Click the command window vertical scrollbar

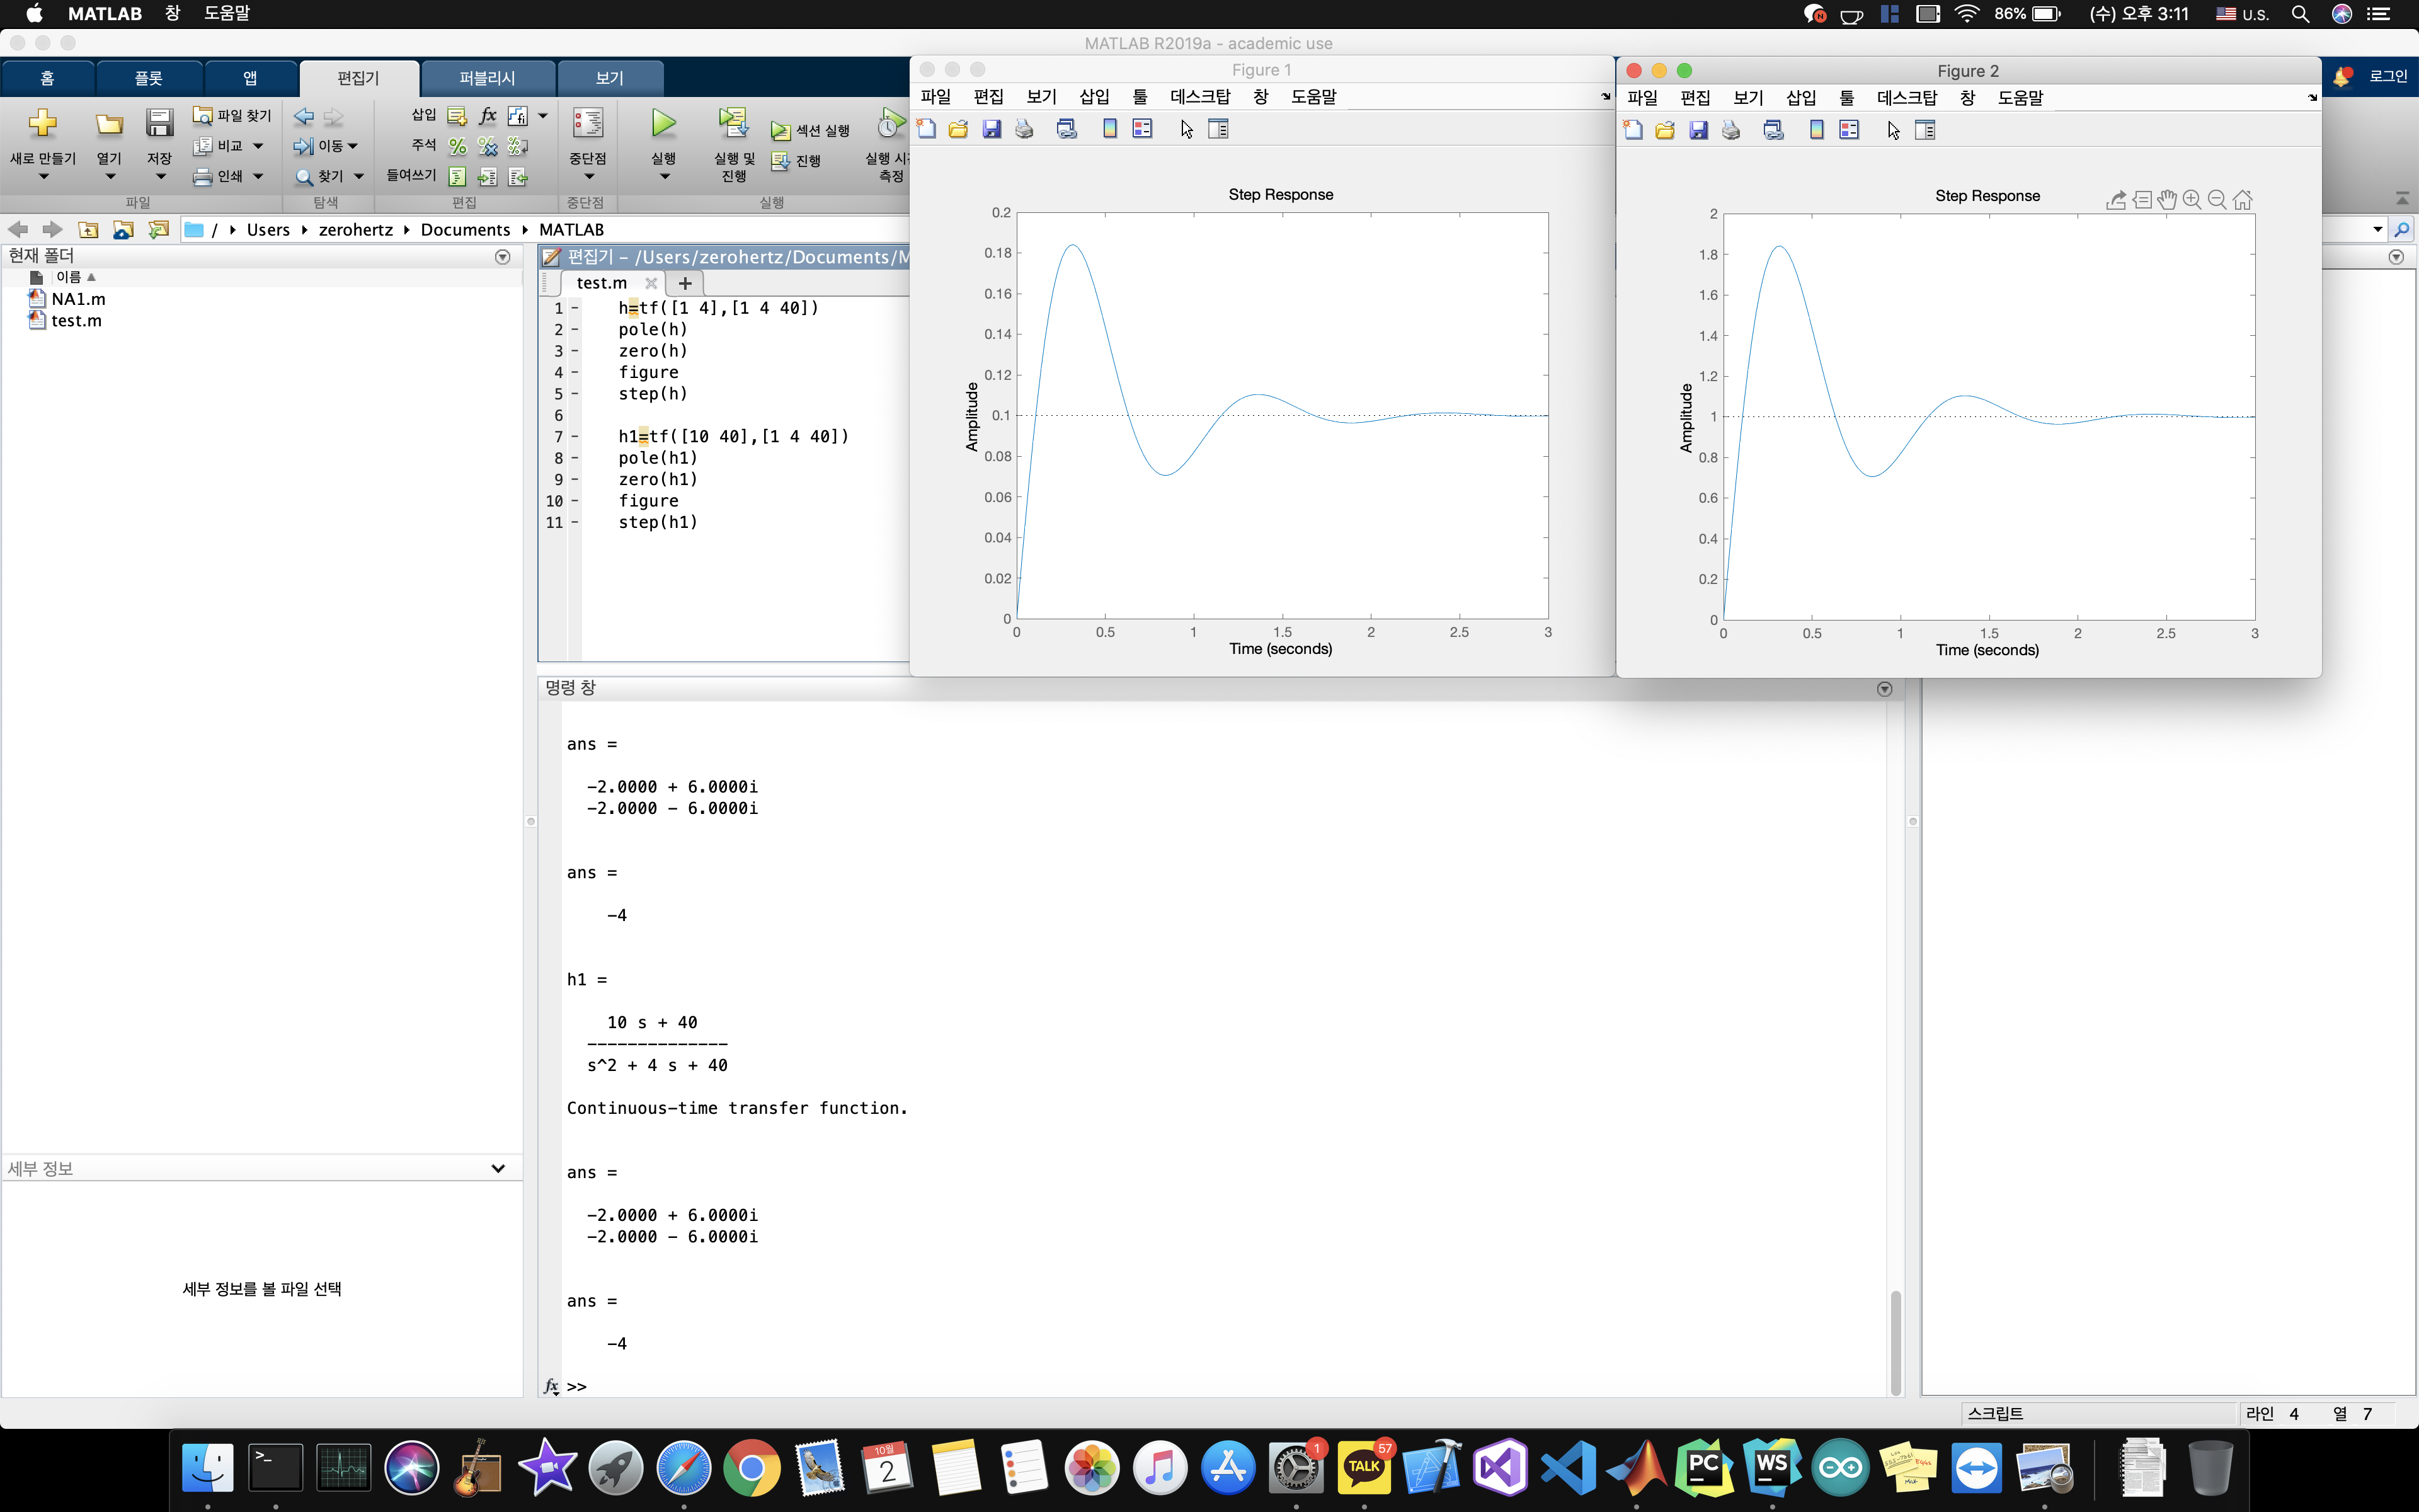point(1896,1343)
